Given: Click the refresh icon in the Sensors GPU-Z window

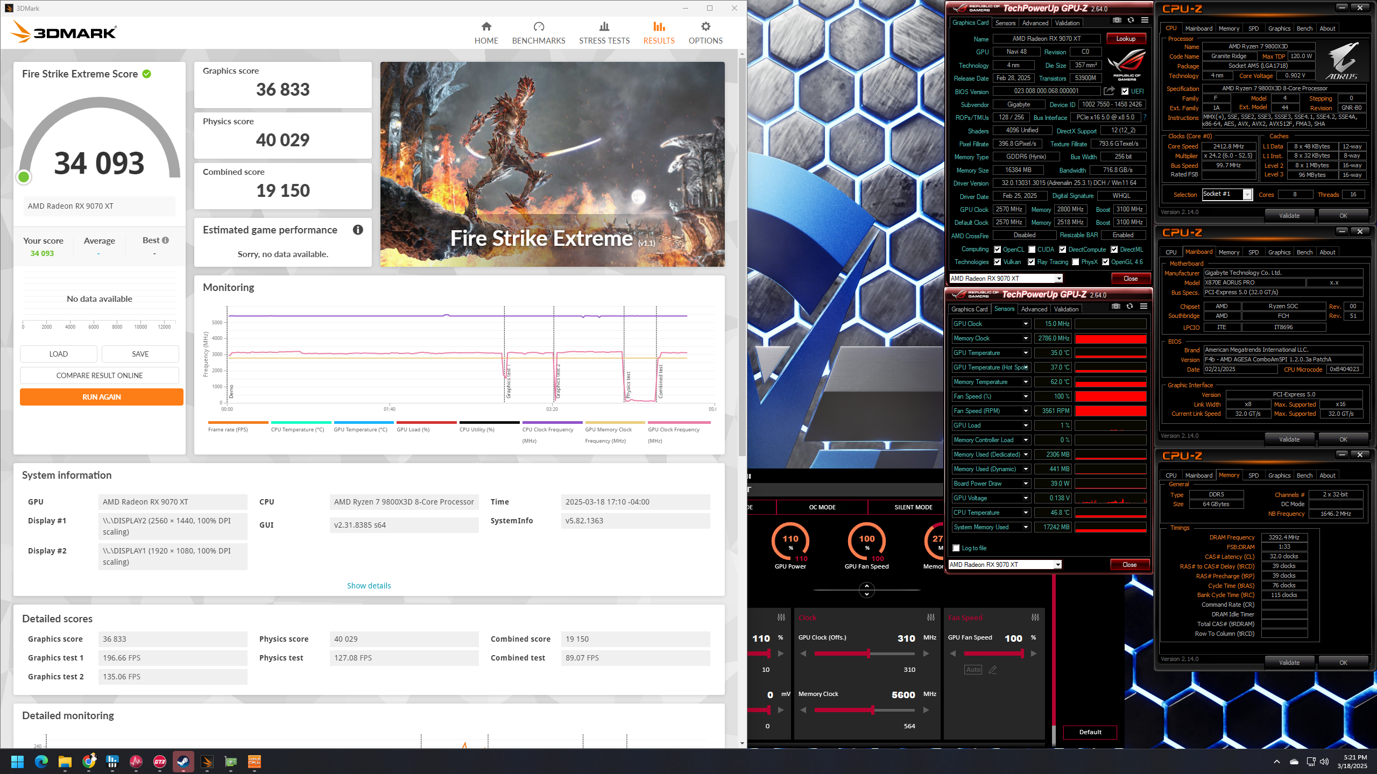Looking at the screenshot, I should click(1129, 307).
